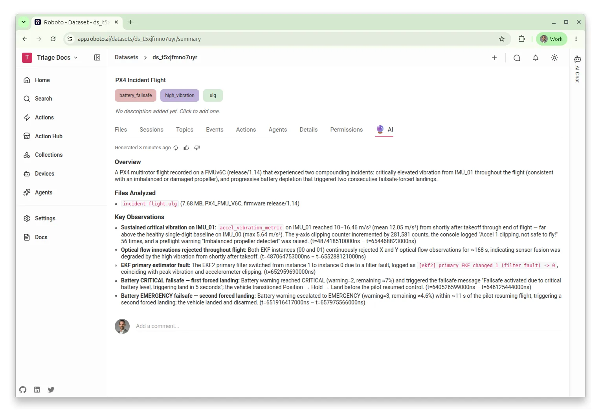Regenerate the AI summary

(x=176, y=148)
